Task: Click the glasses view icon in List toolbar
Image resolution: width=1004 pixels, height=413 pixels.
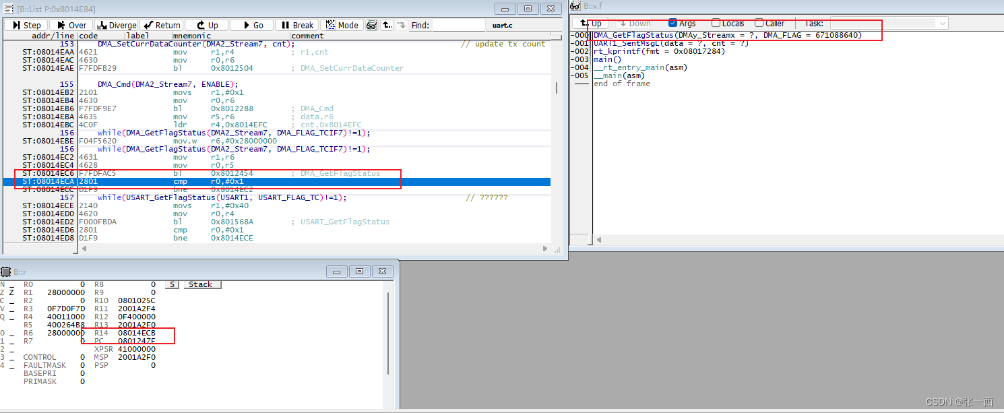Action: pyautogui.click(x=372, y=25)
